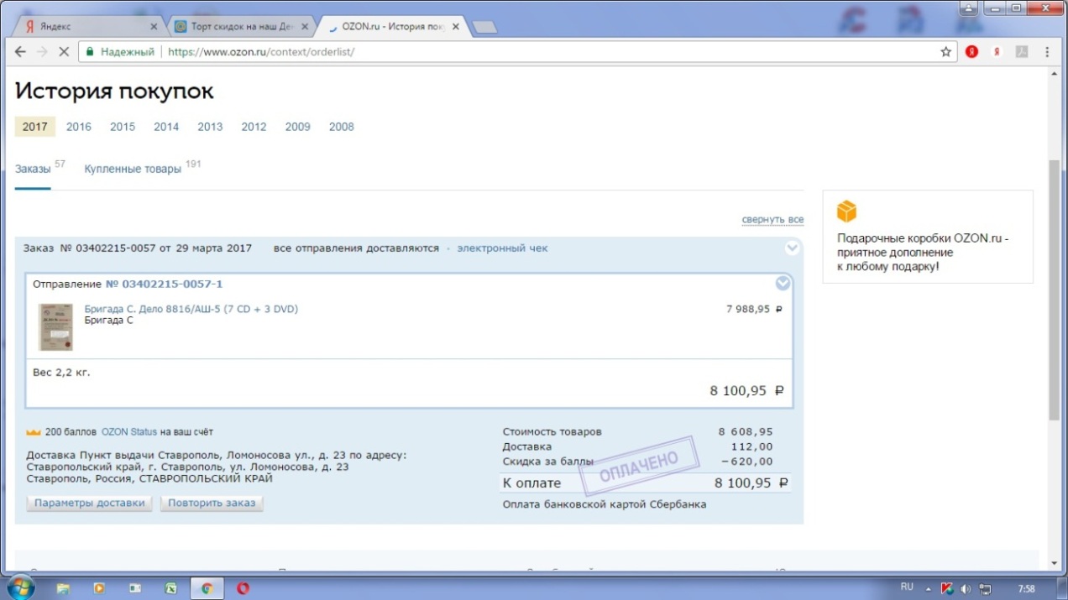Switch to the Торт скидок tab

(x=241, y=27)
